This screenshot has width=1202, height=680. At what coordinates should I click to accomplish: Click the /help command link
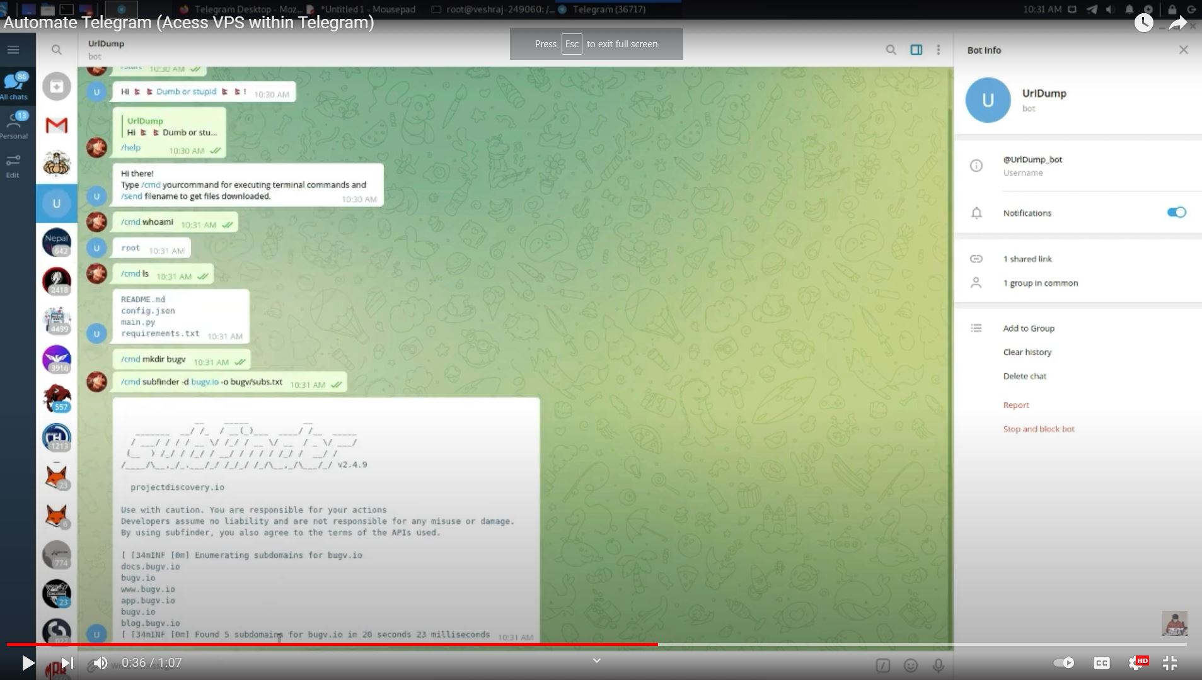pyautogui.click(x=130, y=148)
